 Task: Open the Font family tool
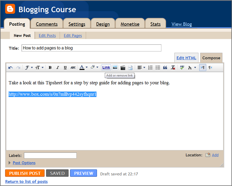click(x=27, y=68)
